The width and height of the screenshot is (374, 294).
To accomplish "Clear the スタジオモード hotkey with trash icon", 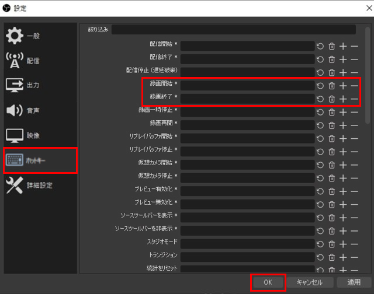I will [331, 242].
